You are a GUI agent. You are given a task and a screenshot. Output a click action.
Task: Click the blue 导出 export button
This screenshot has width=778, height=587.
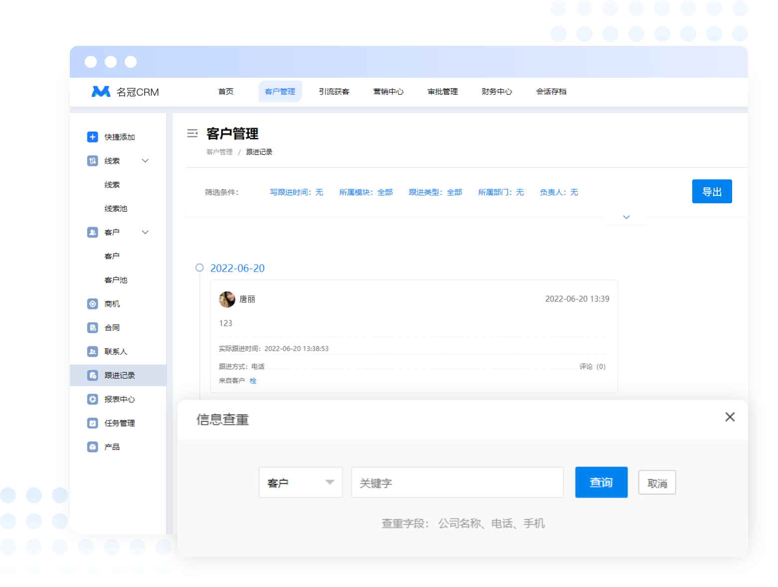tap(712, 191)
